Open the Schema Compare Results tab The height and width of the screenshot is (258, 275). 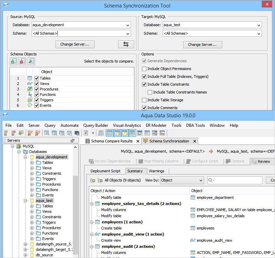point(112,141)
